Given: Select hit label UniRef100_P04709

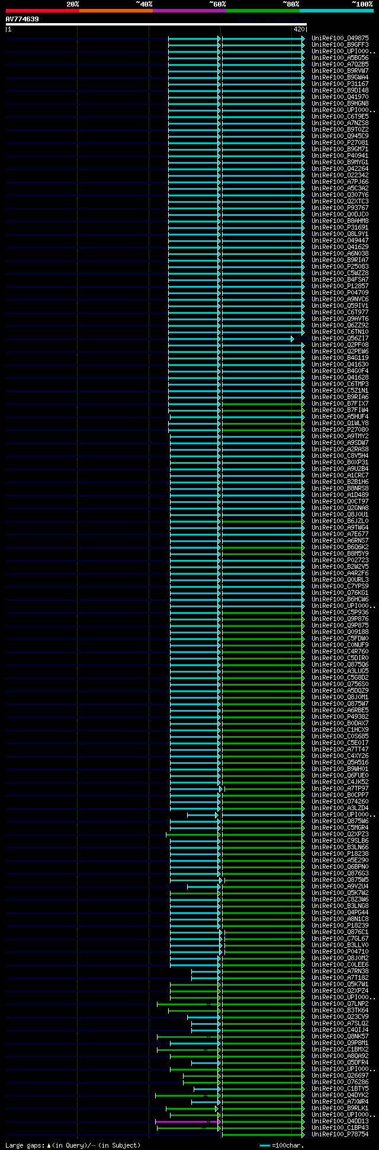Looking at the screenshot, I should coord(340,293).
